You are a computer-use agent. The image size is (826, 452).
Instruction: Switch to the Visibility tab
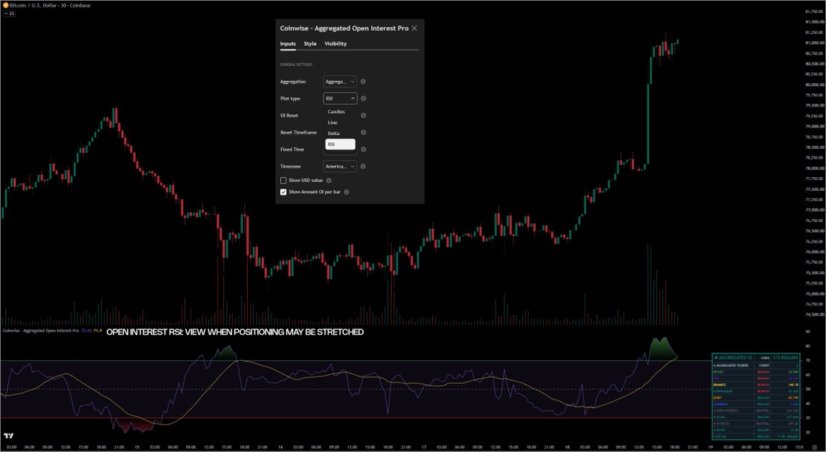point(336,43)
